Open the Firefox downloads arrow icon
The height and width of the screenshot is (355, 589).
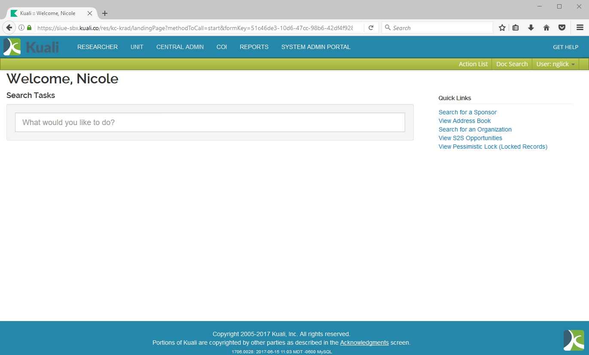pyautogui.click(x=531, y=28)
